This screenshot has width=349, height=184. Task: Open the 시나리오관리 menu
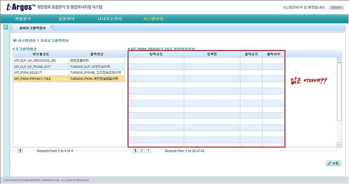click(x=110, y=19)
